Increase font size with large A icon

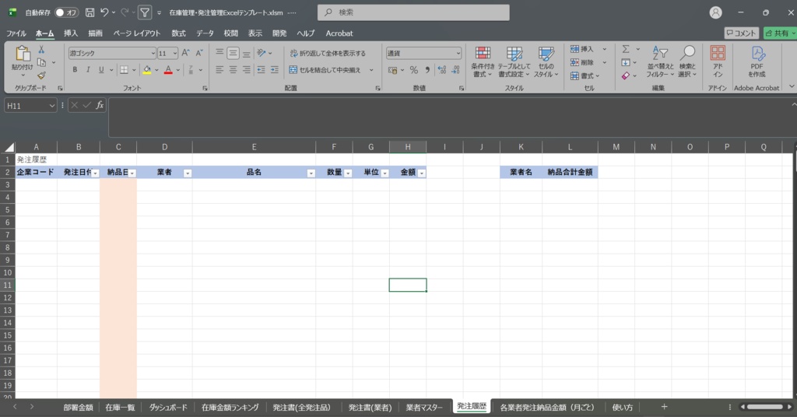(185, 53)
